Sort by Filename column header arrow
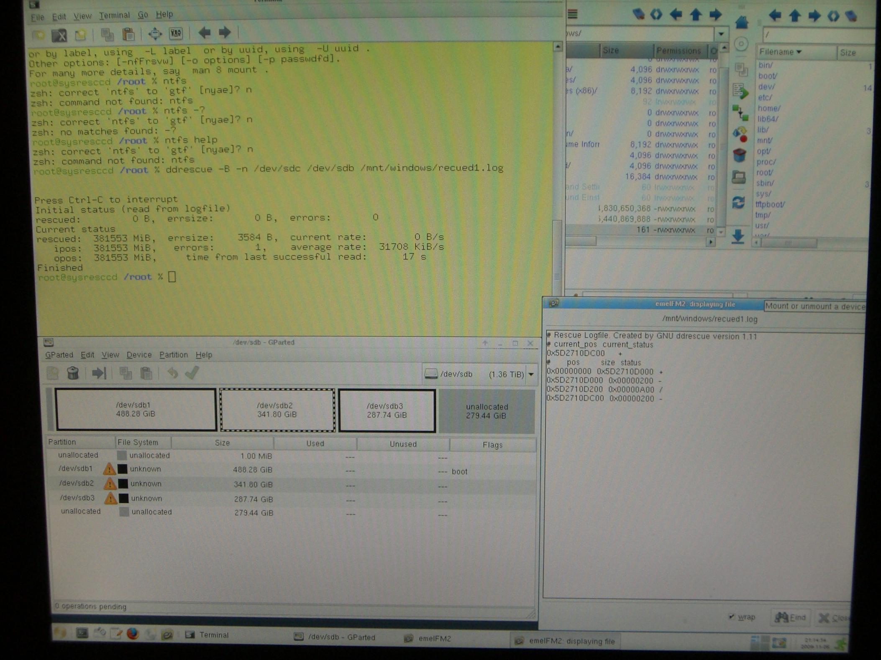Viewport: 881px width, 660px height. coord(799,52)
